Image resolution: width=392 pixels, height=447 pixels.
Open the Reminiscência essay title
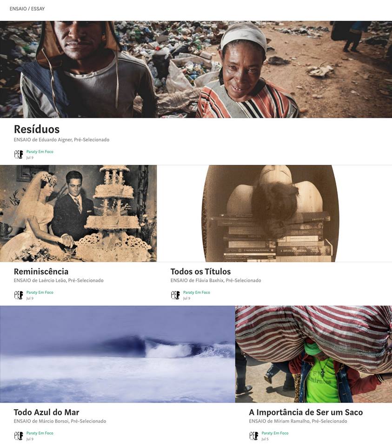[41, 271]
